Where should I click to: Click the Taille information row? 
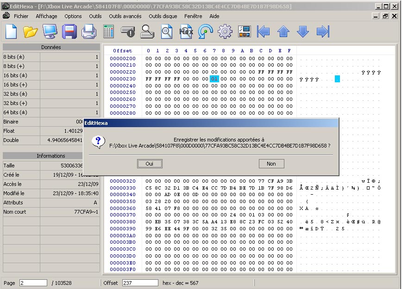(43, 166)
